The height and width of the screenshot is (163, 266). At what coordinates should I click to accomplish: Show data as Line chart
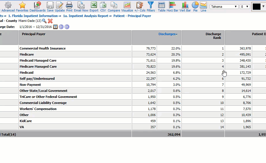203,7
